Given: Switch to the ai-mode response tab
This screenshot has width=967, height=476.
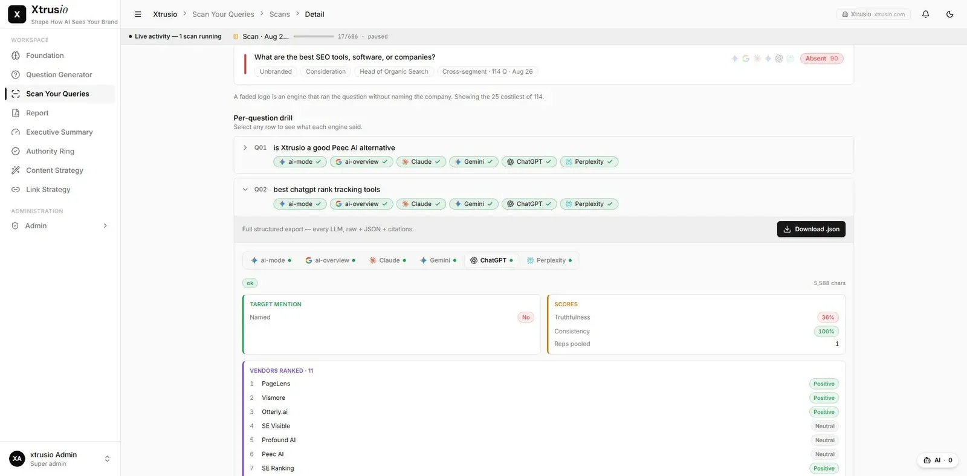Looking at the screenshot, I should (x=271, y=260).
